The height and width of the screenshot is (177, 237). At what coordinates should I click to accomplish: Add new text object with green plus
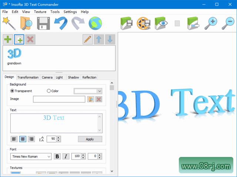8,39
